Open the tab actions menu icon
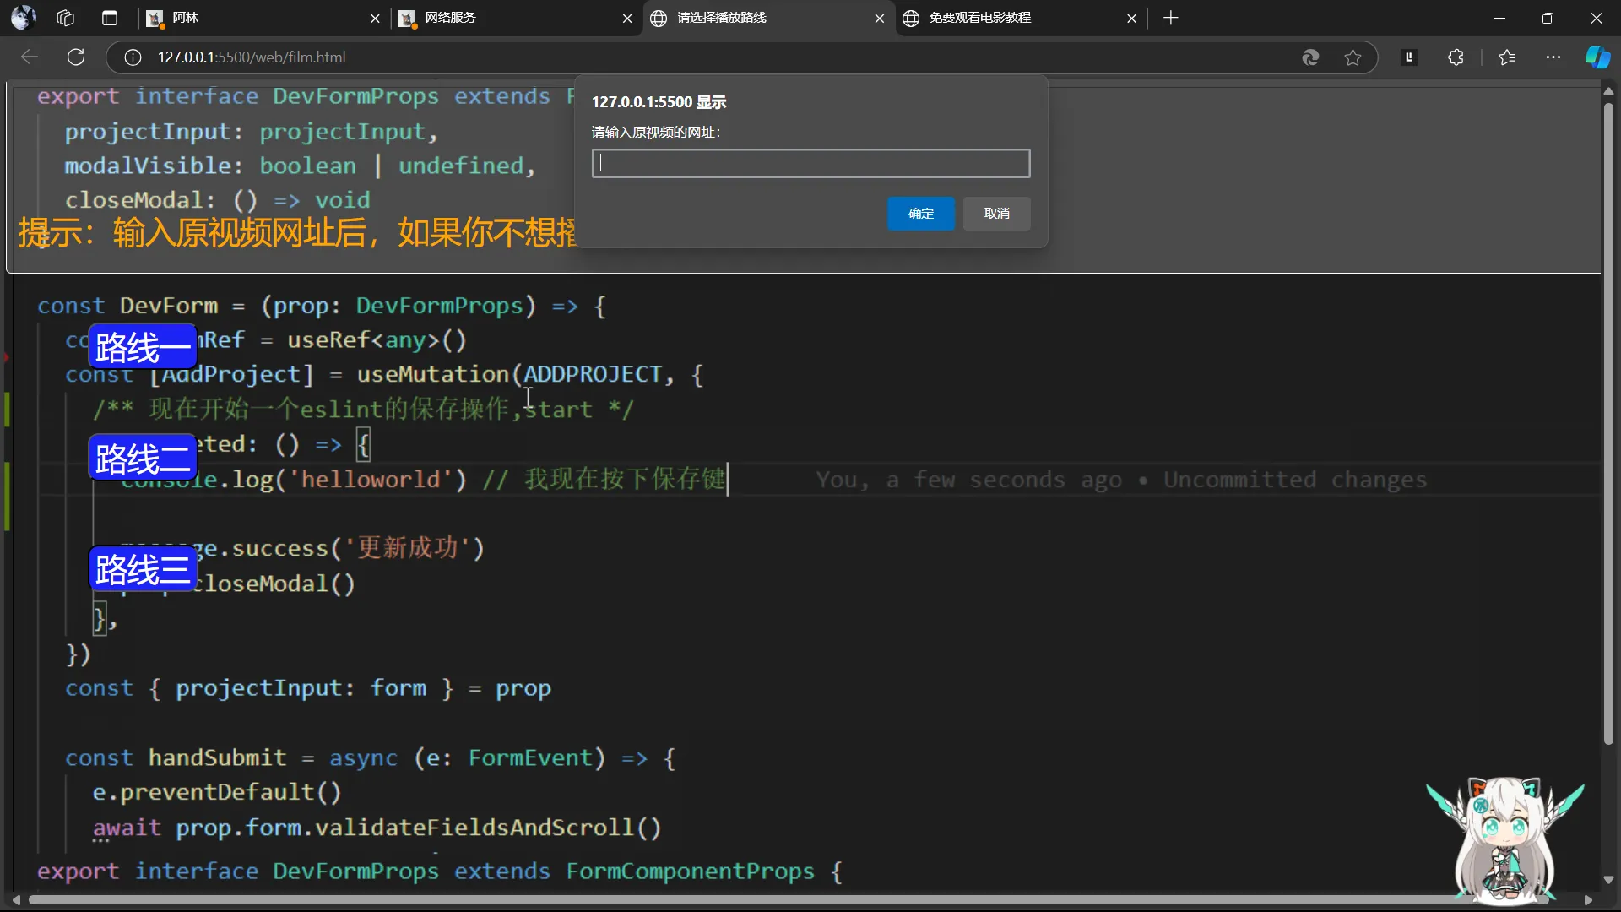This screenshot has height=912, width=1621. (x=109, y=18)
